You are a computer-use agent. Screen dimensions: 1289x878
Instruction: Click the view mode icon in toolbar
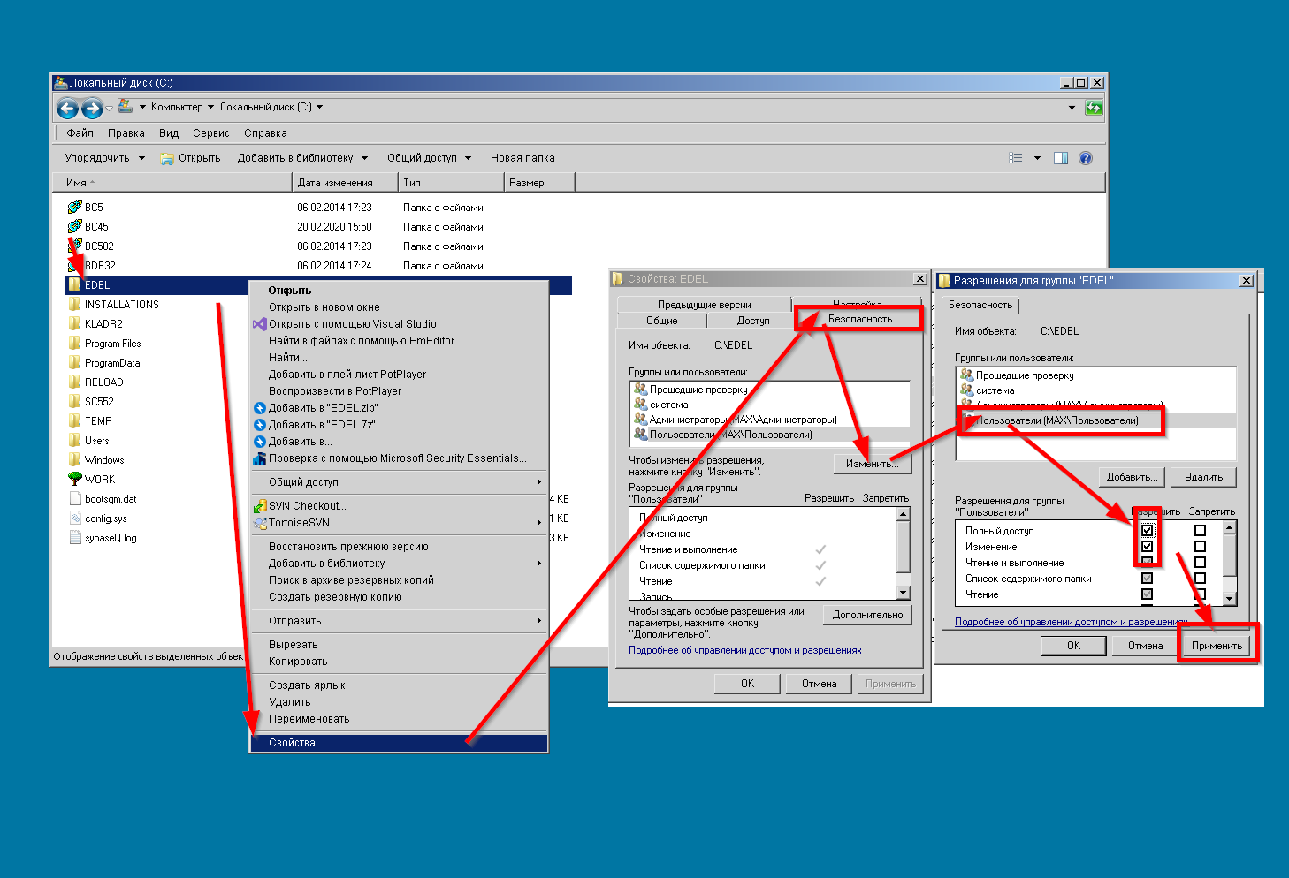pos(1016,158)
